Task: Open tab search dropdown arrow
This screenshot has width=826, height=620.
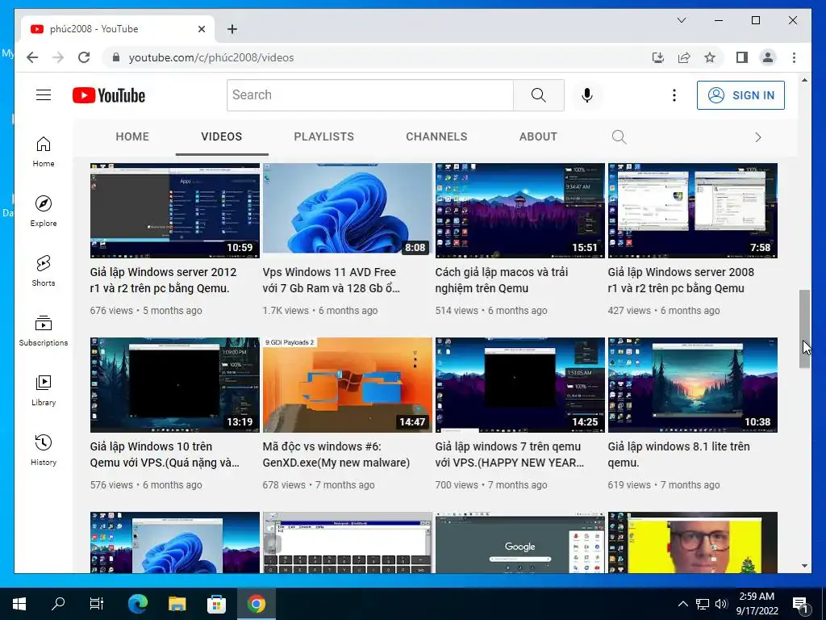Action: [681, 20]
